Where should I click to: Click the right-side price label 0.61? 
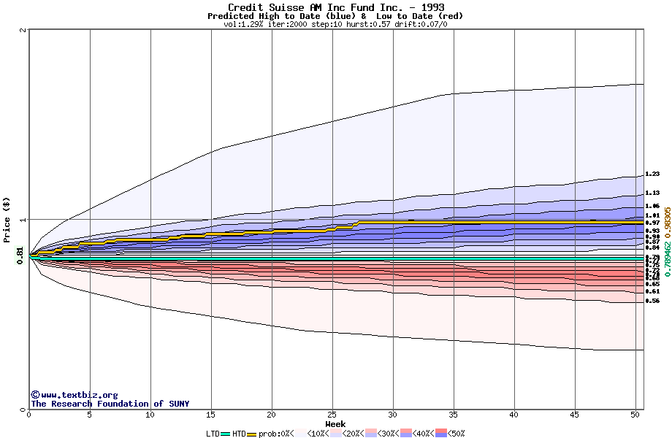tap(652, 291)
